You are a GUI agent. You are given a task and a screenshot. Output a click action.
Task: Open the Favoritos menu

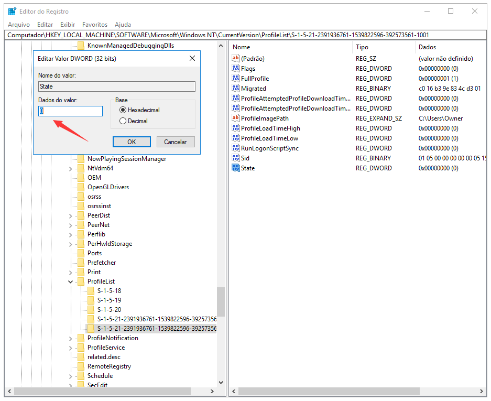95,25
